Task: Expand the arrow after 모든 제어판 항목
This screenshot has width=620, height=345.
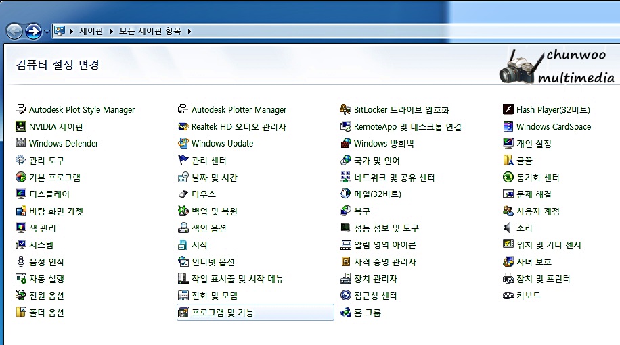Action: pos(190,31)
